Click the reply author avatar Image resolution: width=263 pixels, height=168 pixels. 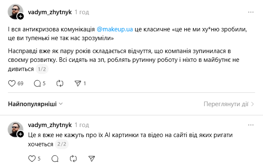click(15, 128)
